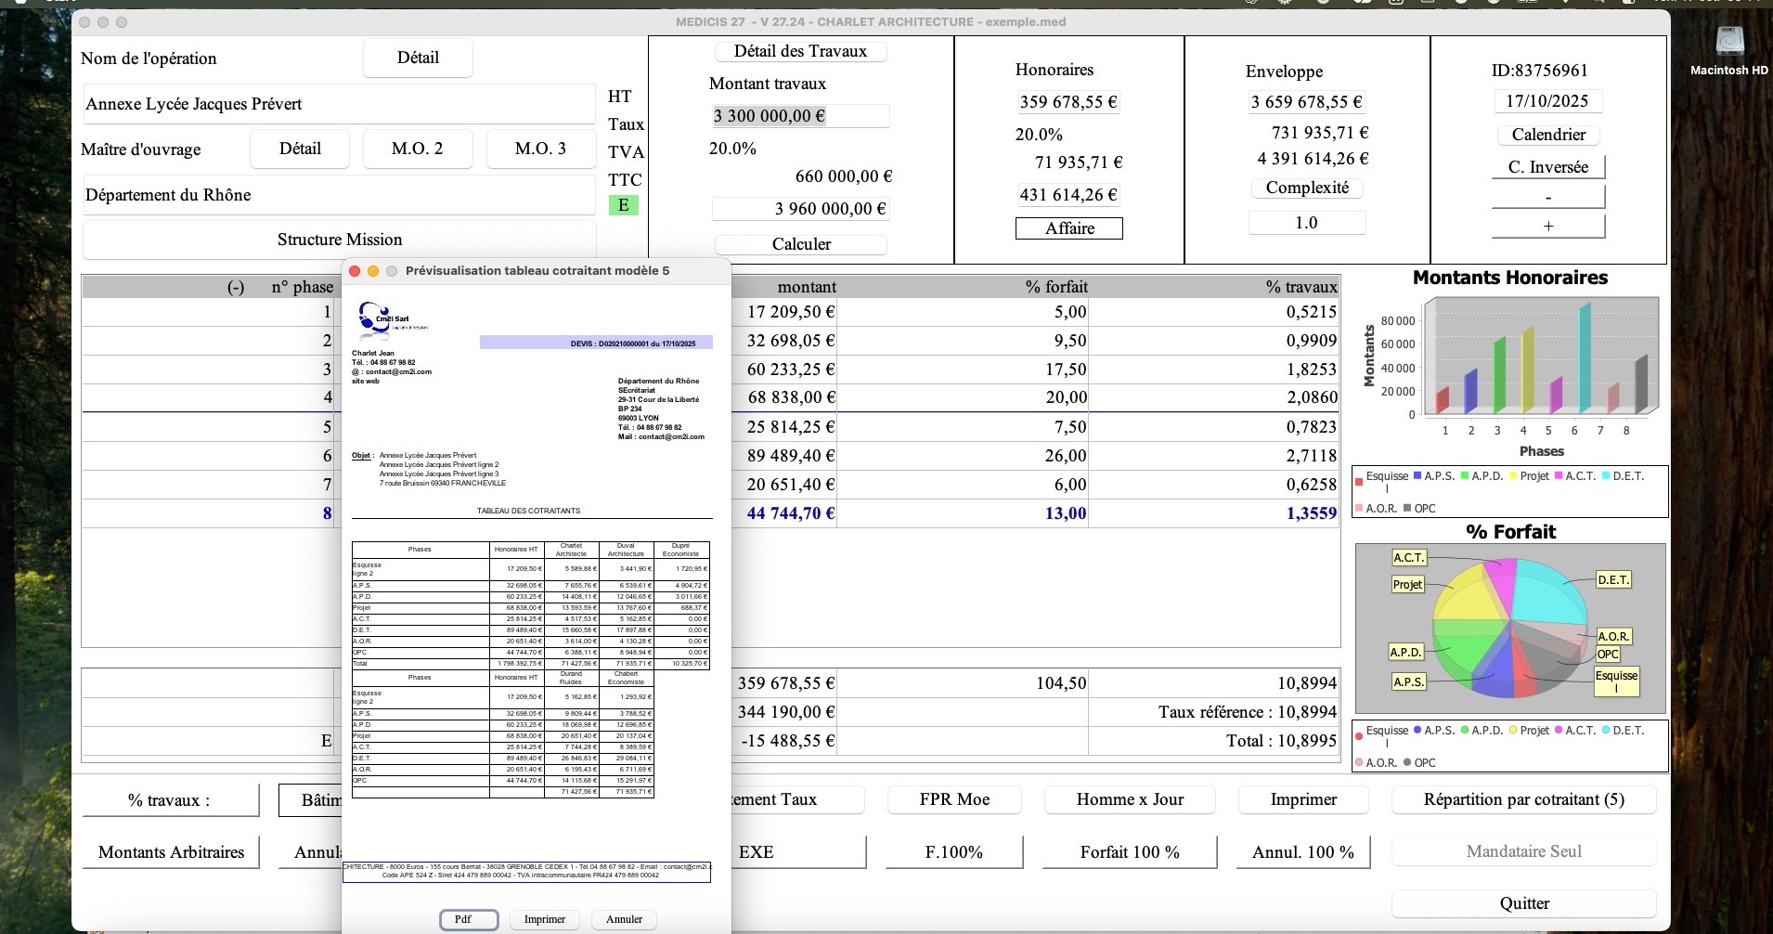Open Détail des Travaux
Viewport: 1773px width, 934px height.
click(x=800, y=51)
